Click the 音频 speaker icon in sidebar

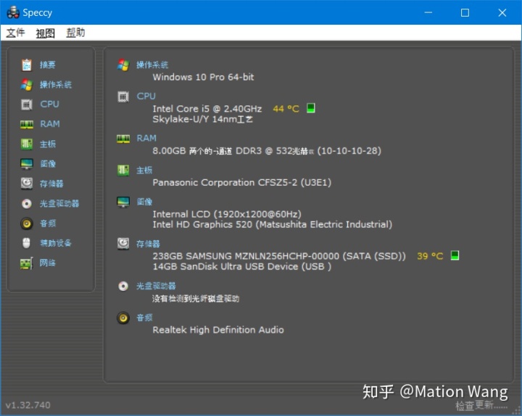tap(27, 224)
